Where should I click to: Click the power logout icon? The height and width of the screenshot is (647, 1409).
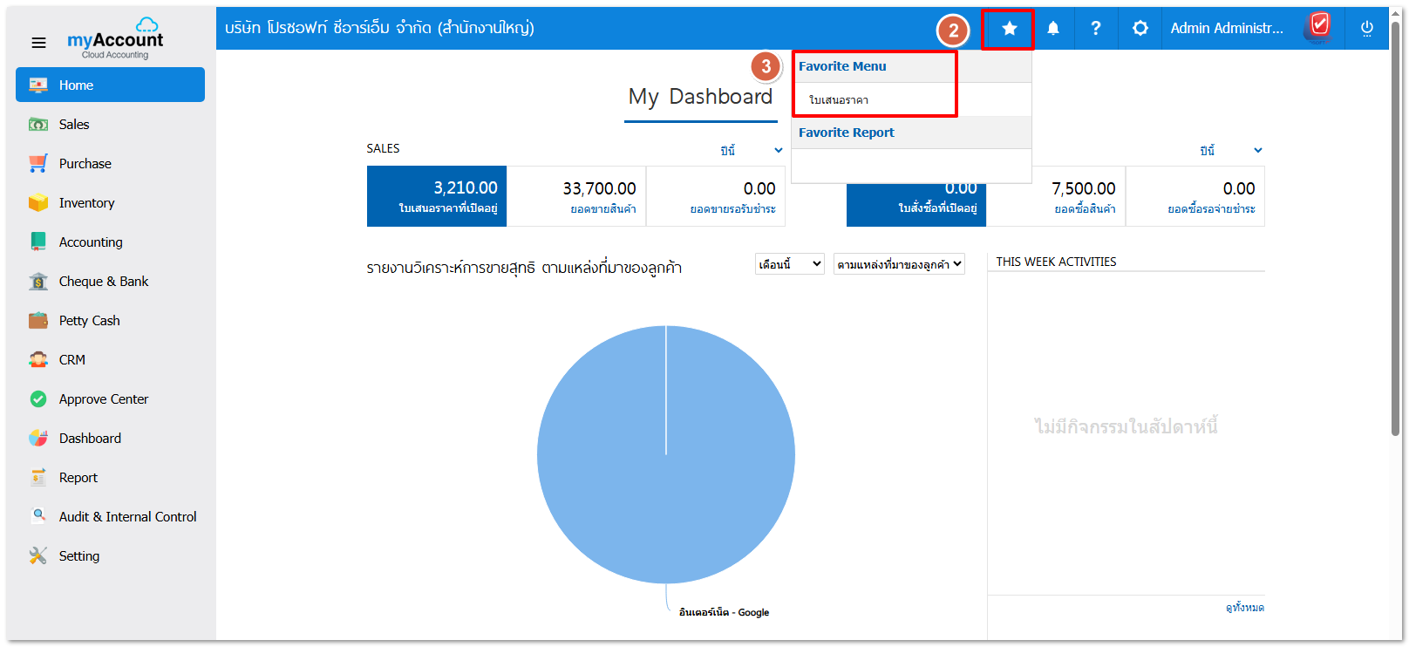pos(1366,29)
